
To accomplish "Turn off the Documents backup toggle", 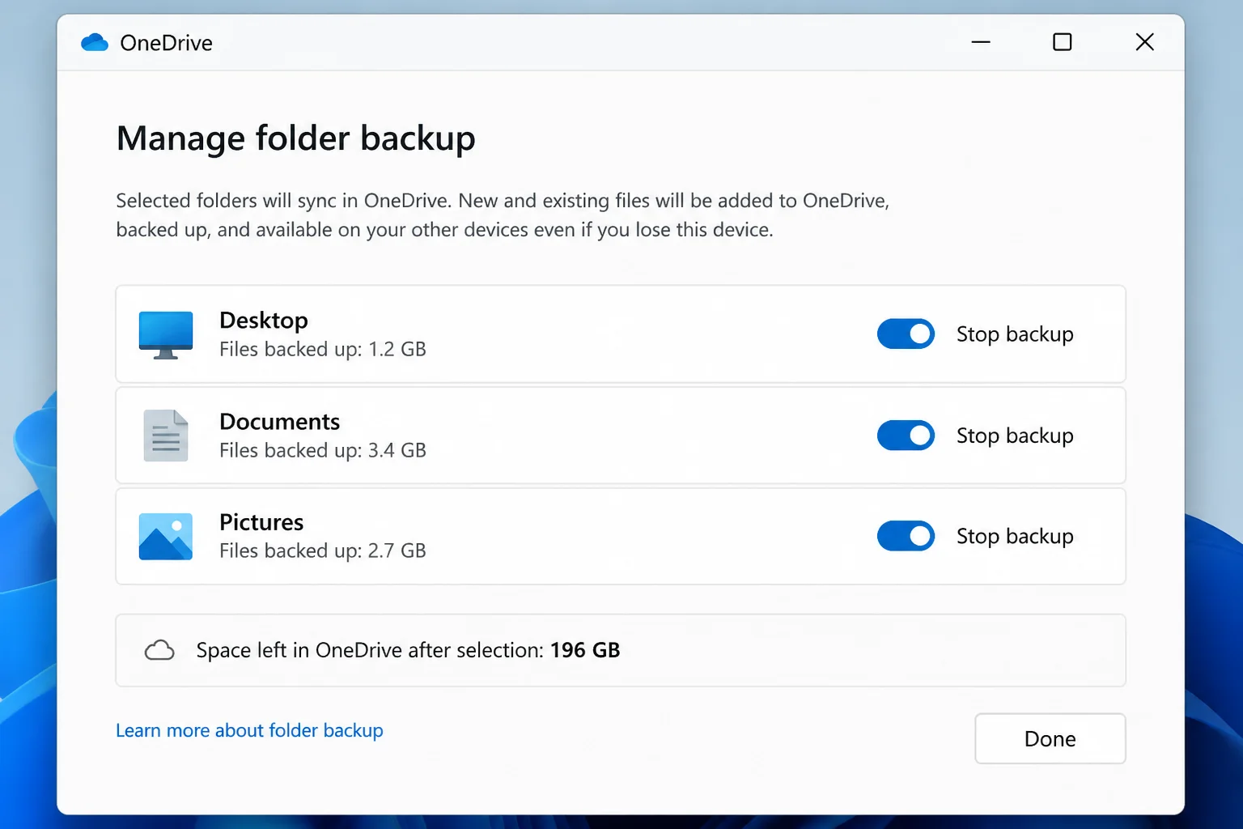I will coord(906,436).
